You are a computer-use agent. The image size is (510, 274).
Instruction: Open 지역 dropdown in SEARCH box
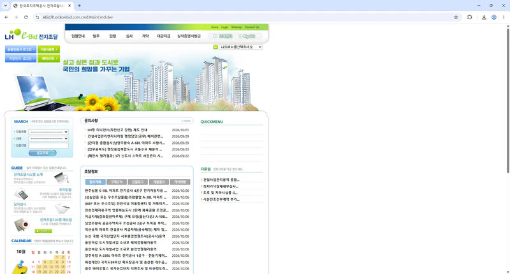click(x=48, y=139)
